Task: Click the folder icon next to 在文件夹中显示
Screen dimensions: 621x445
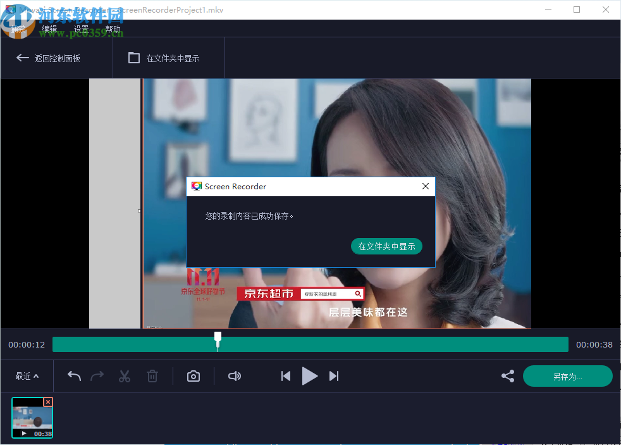Action: pyautogui.click(x=133, y=57)
